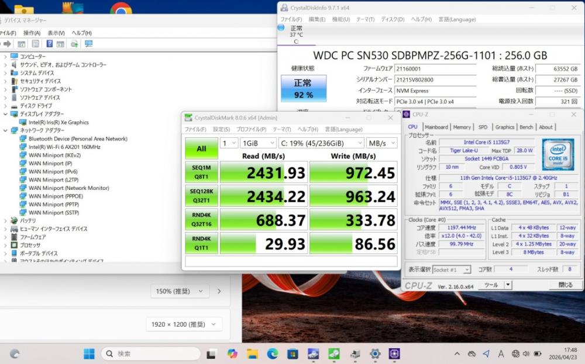585x364 pixels.
Task: Open the 1920 × 1200 (推奨) resolution dropdown
Action: coord(184,324)
